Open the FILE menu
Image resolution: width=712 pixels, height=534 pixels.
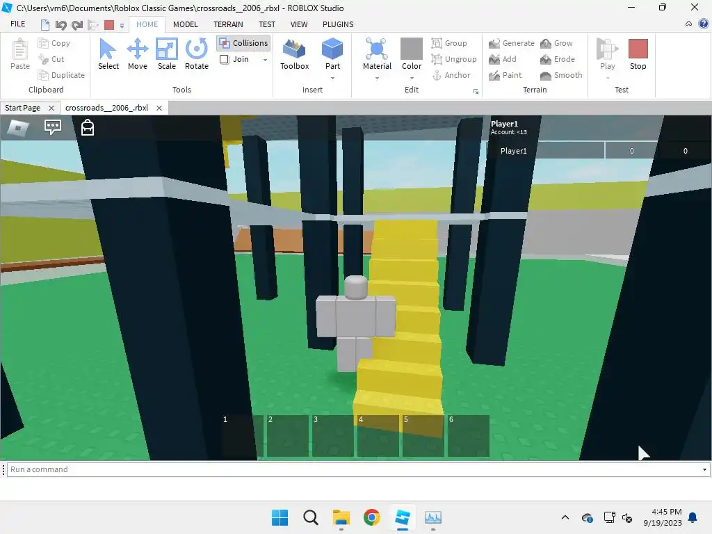(17, 24)
